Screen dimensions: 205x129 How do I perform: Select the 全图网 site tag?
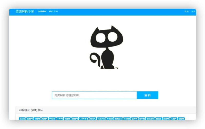[181, 119]
